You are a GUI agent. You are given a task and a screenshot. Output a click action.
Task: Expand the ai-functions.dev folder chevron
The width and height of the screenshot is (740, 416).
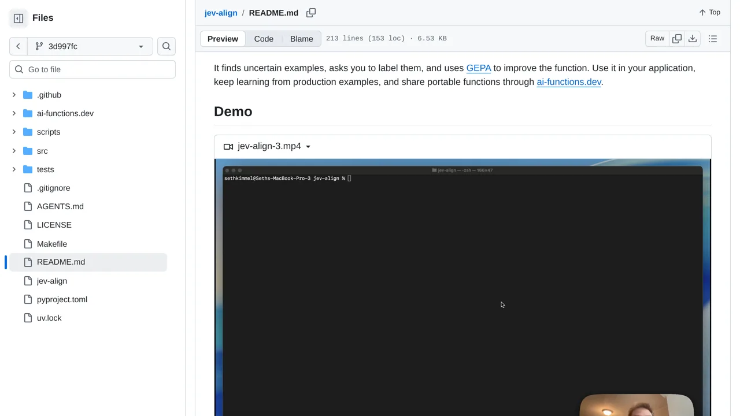(x=14, y=113)
